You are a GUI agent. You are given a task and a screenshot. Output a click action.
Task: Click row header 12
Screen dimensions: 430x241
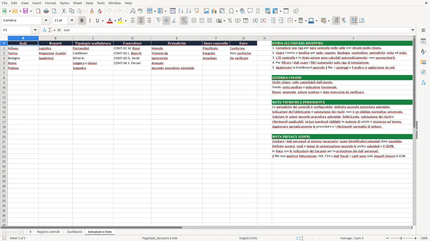click(4, 97)
